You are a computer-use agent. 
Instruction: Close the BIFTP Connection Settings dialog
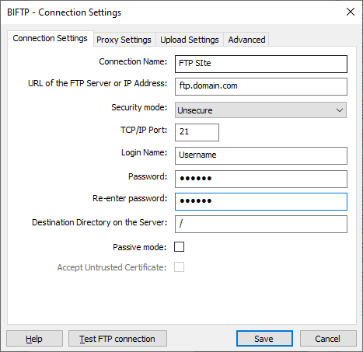[351, 12]
